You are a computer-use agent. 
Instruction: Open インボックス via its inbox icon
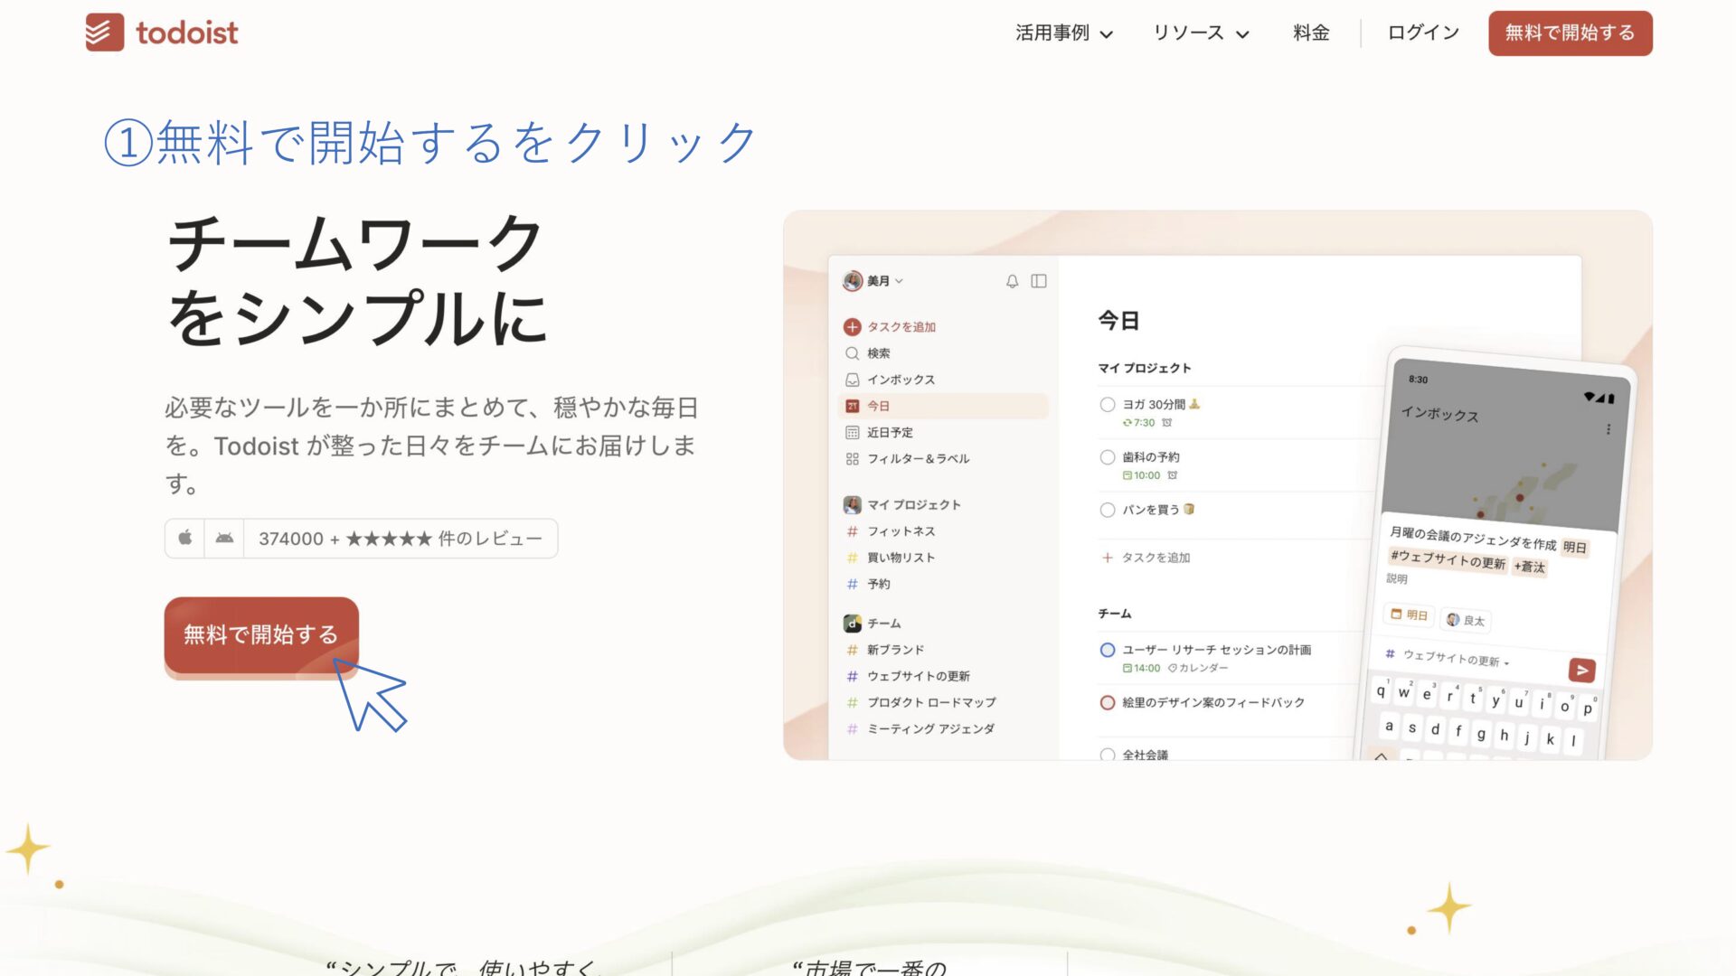(851, 380)
